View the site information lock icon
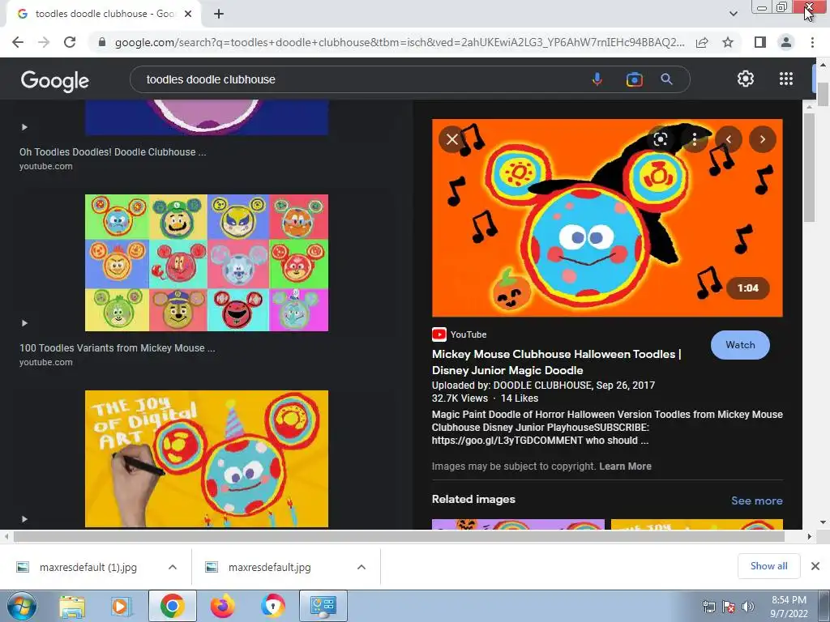 [102, 42]
